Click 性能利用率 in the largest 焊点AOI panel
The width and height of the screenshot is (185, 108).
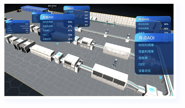coord(146,52)
